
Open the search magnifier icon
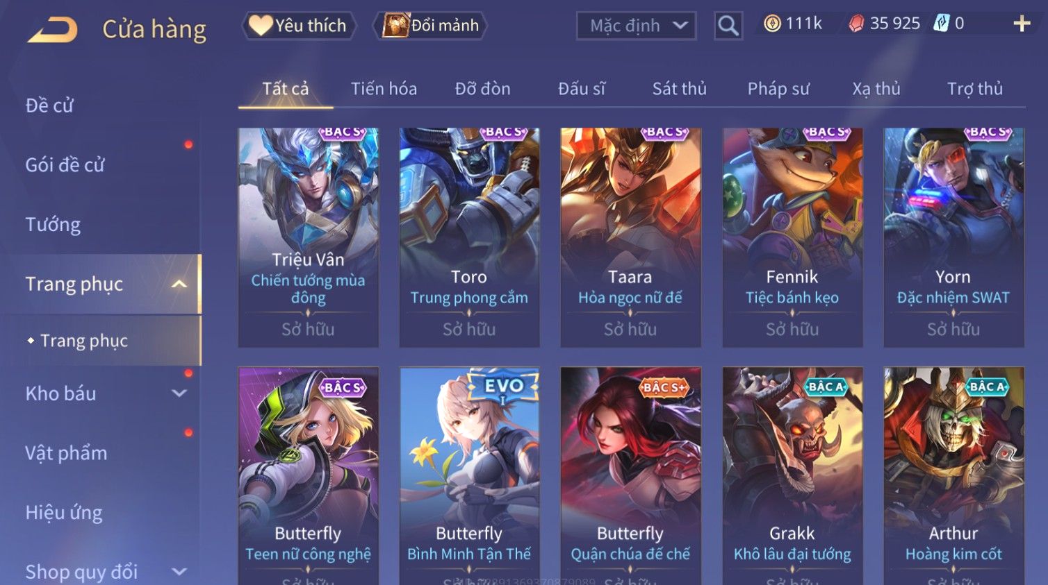[x=728, y=26]
